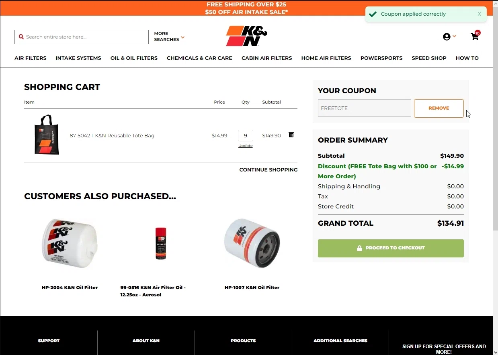The height and width of the screenshot is (355, 498).
Task: Click HP-1007 K&N Oil Filter title
Action: click(x=252, y=288)
